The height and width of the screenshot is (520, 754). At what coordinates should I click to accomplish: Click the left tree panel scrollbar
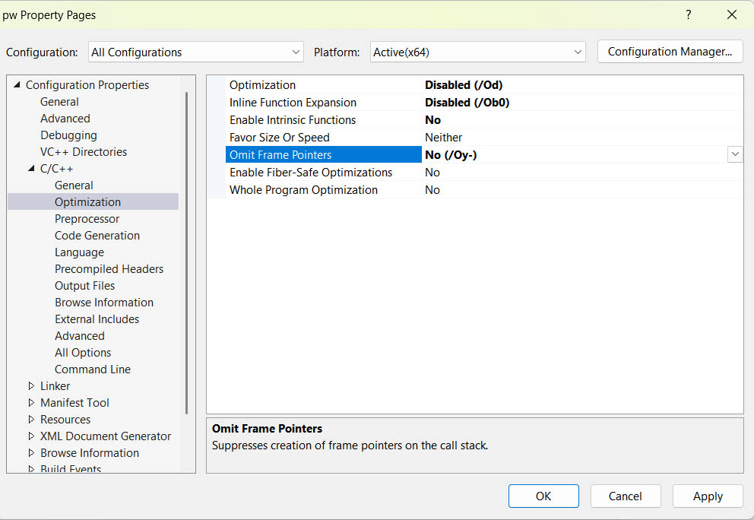186,251
